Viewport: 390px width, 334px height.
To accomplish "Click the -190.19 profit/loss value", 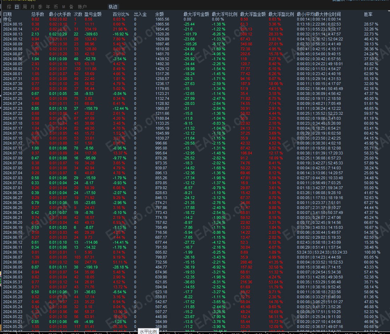I will point(91,267).
